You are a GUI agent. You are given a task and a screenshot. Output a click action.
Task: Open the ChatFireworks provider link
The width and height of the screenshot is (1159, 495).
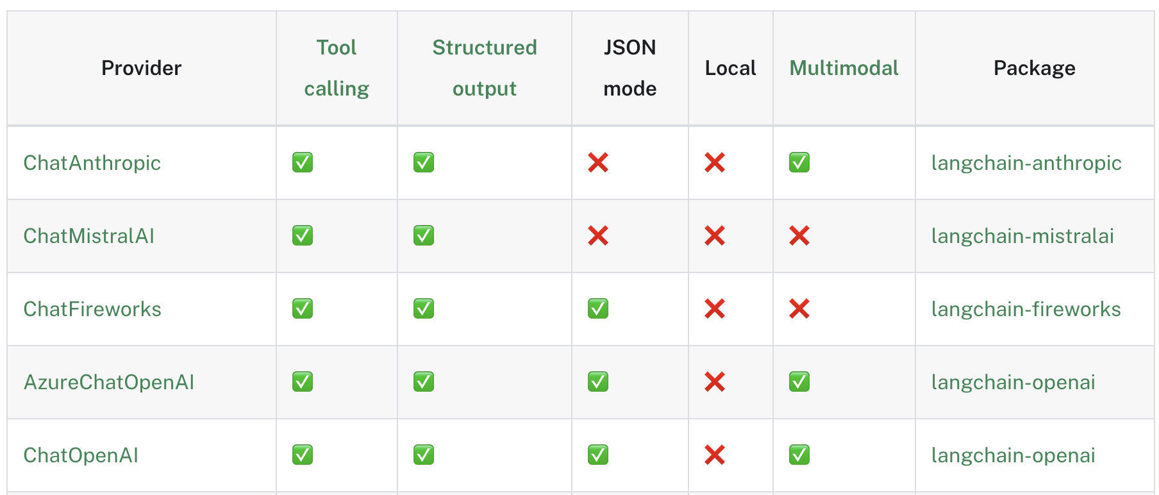92,309
